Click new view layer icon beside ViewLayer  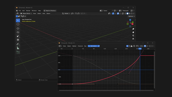tap(132, 11)
